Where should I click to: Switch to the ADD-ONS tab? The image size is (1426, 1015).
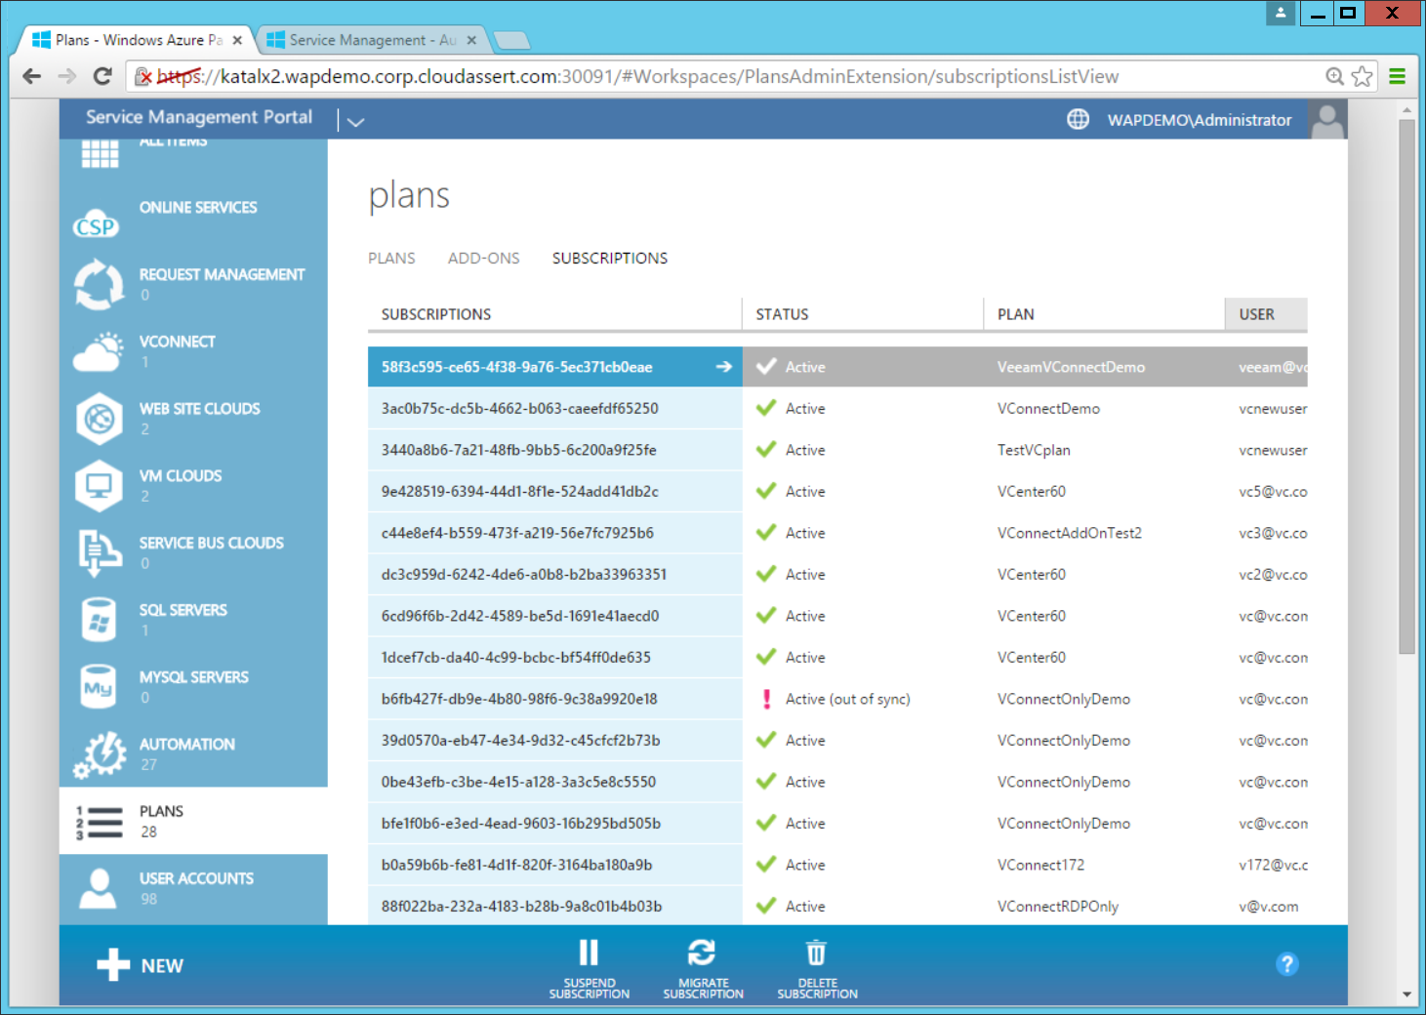pyautogui.click(x=483, y=259)
